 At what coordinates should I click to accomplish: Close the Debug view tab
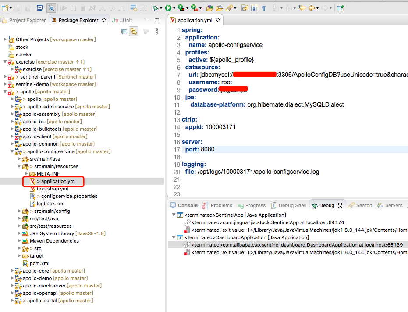point(340,205)
